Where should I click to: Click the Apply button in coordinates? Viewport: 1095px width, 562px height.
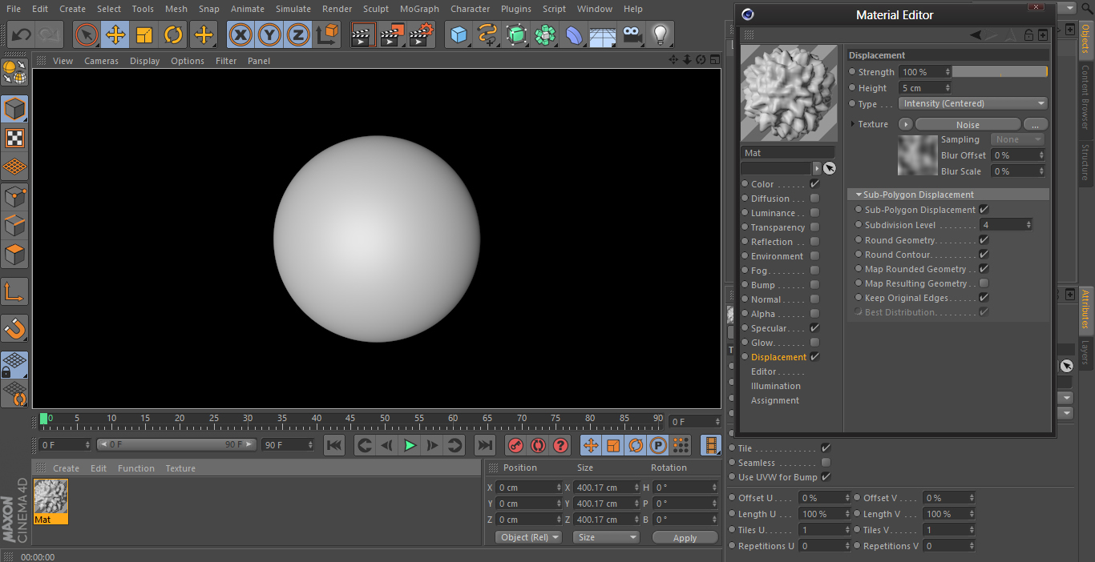(685, 538)
